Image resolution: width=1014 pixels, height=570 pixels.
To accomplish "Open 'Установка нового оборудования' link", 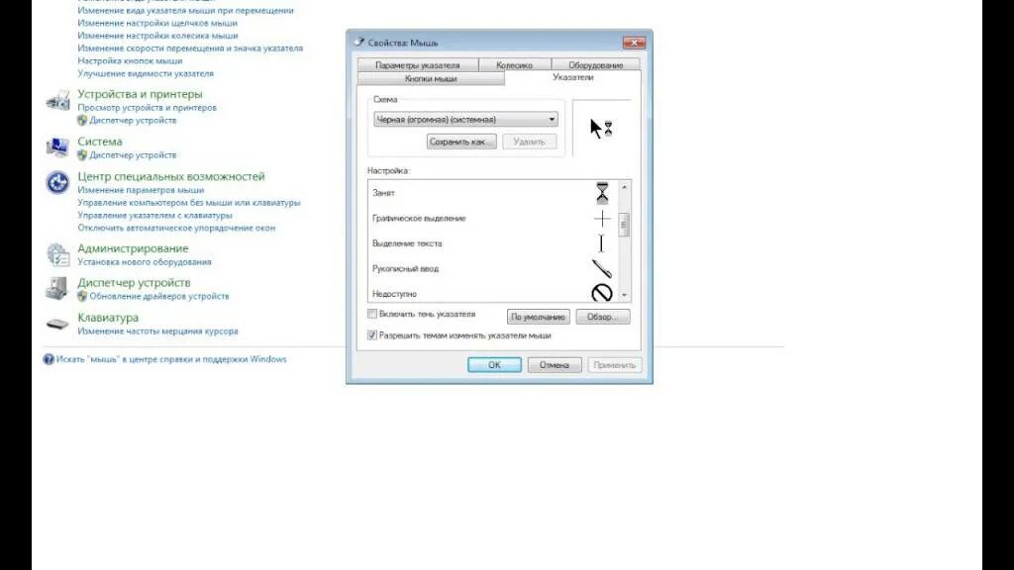I will 145,261.
